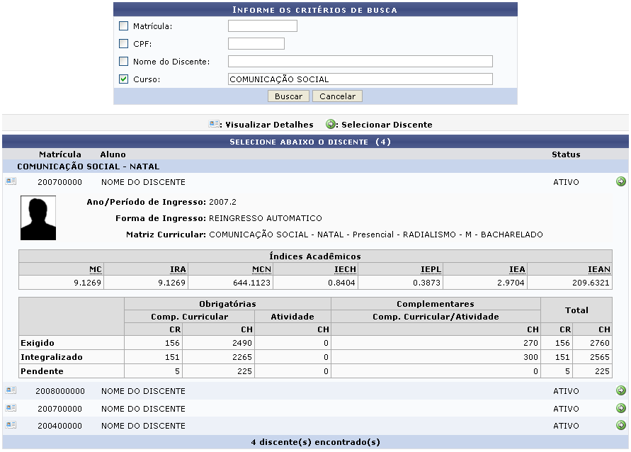Click the MC index abbreviation header
631x452 pixels.
click(x=96, y=269)
